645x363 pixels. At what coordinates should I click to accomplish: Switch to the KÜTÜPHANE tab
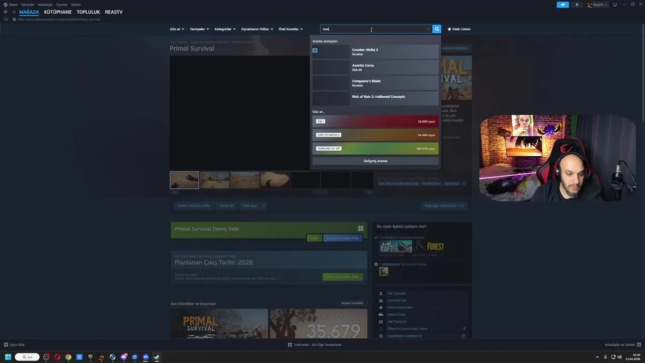tap(58, 12)
